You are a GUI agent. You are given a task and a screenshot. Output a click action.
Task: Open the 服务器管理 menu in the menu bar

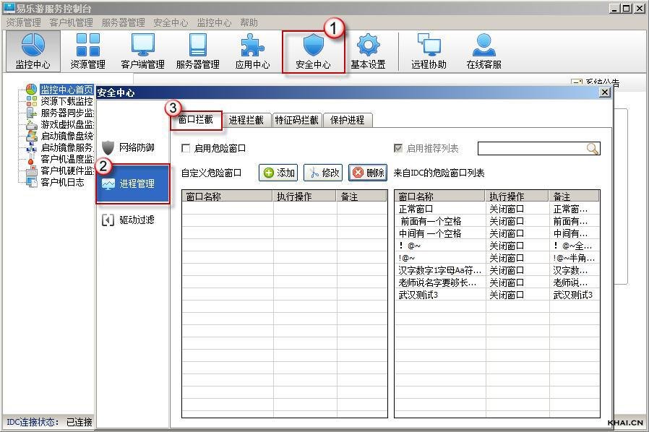(x=123, y=23)
